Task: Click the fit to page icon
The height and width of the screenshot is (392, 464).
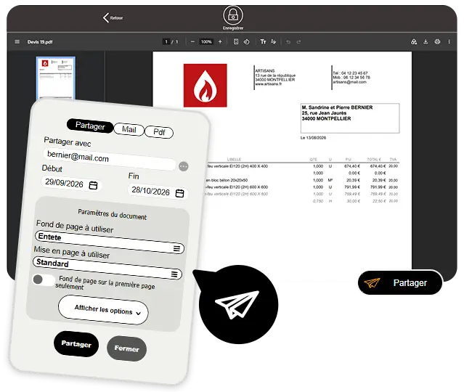Action: (236, 41)
